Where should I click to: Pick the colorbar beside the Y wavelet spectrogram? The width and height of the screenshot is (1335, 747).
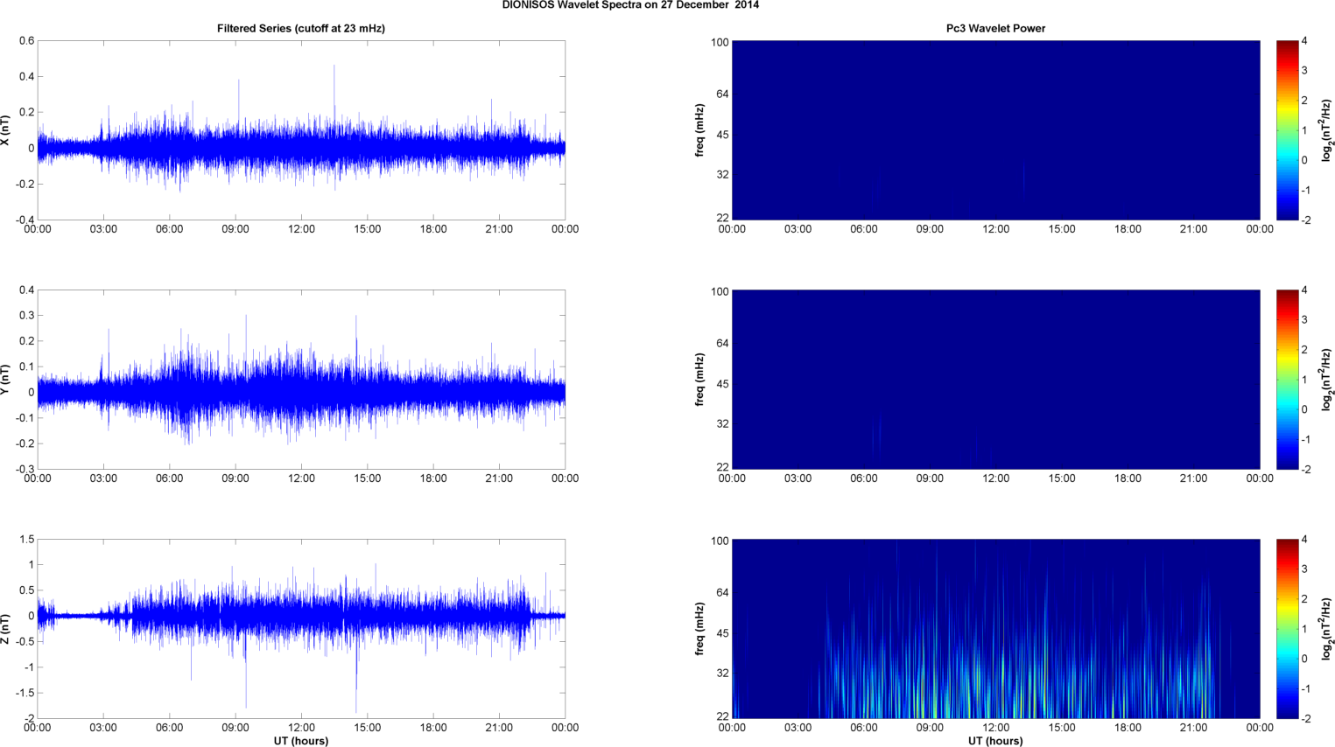tap(1287, 380)
